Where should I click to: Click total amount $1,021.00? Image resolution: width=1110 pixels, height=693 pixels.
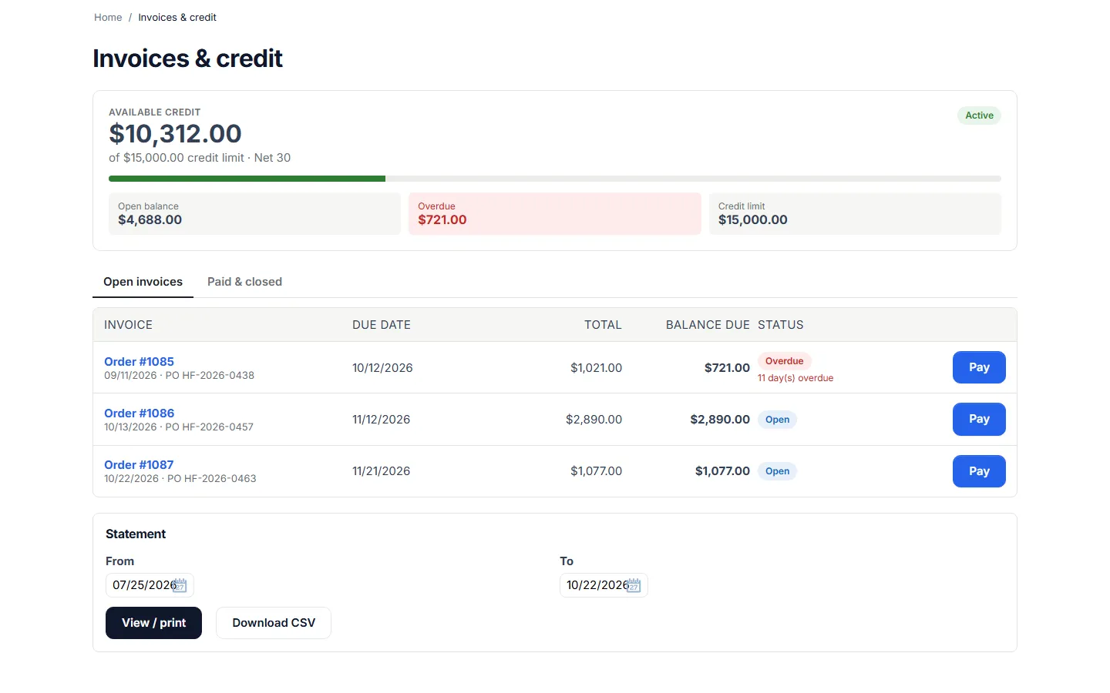pos(596,368)
